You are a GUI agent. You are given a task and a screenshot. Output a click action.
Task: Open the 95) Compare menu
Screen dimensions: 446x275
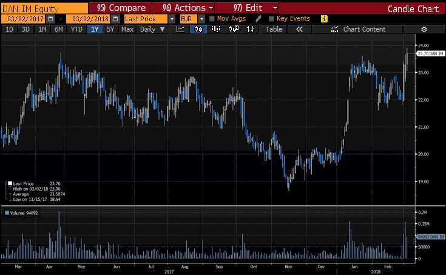[x=121, y=8]
